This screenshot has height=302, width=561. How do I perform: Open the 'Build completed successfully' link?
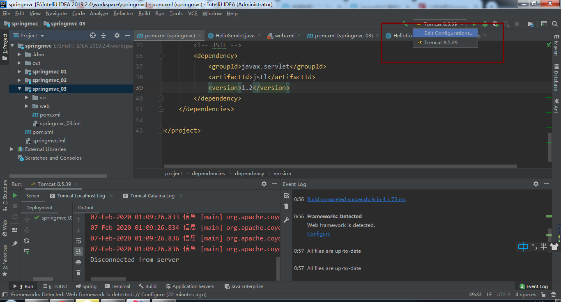coord(356,199)
